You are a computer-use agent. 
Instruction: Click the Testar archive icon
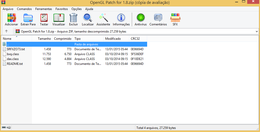point(44,18)
